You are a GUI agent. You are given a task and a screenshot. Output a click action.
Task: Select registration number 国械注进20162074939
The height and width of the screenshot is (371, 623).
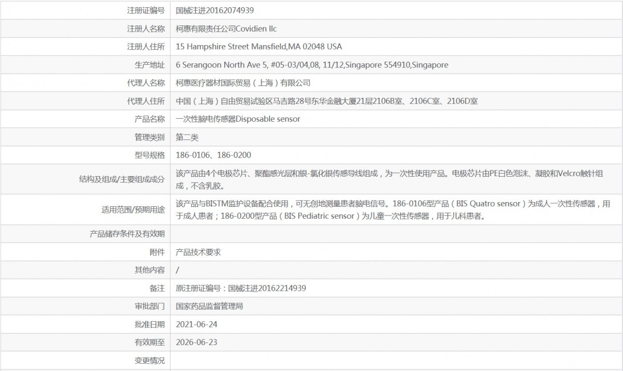(215, 10)
